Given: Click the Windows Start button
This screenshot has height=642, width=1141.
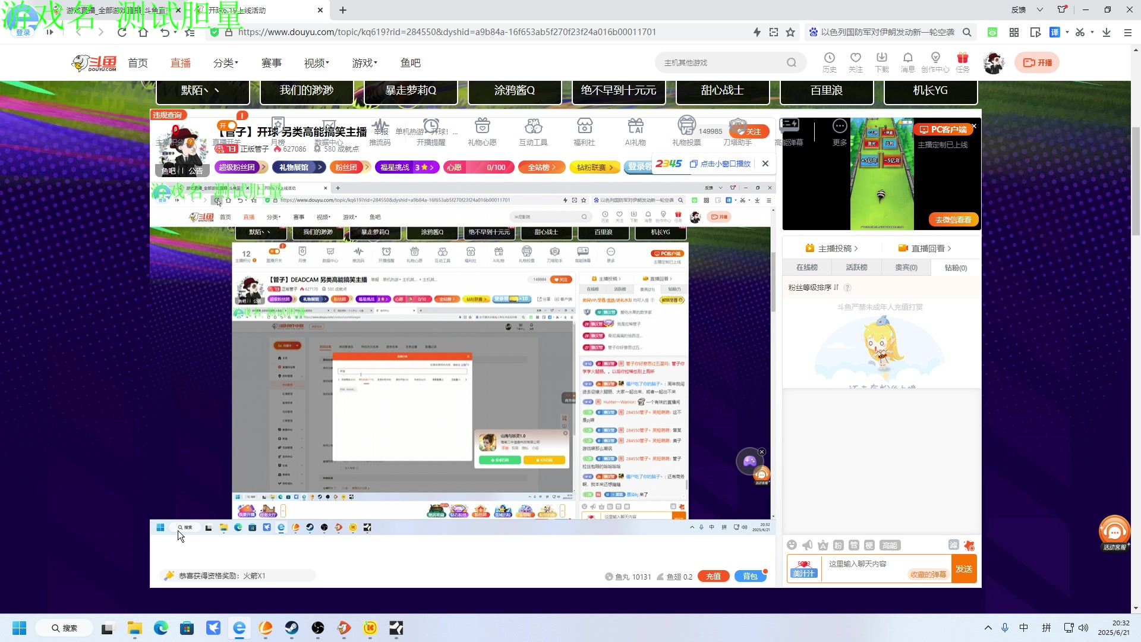Looking at the screenshot, I should pos(20,628).
